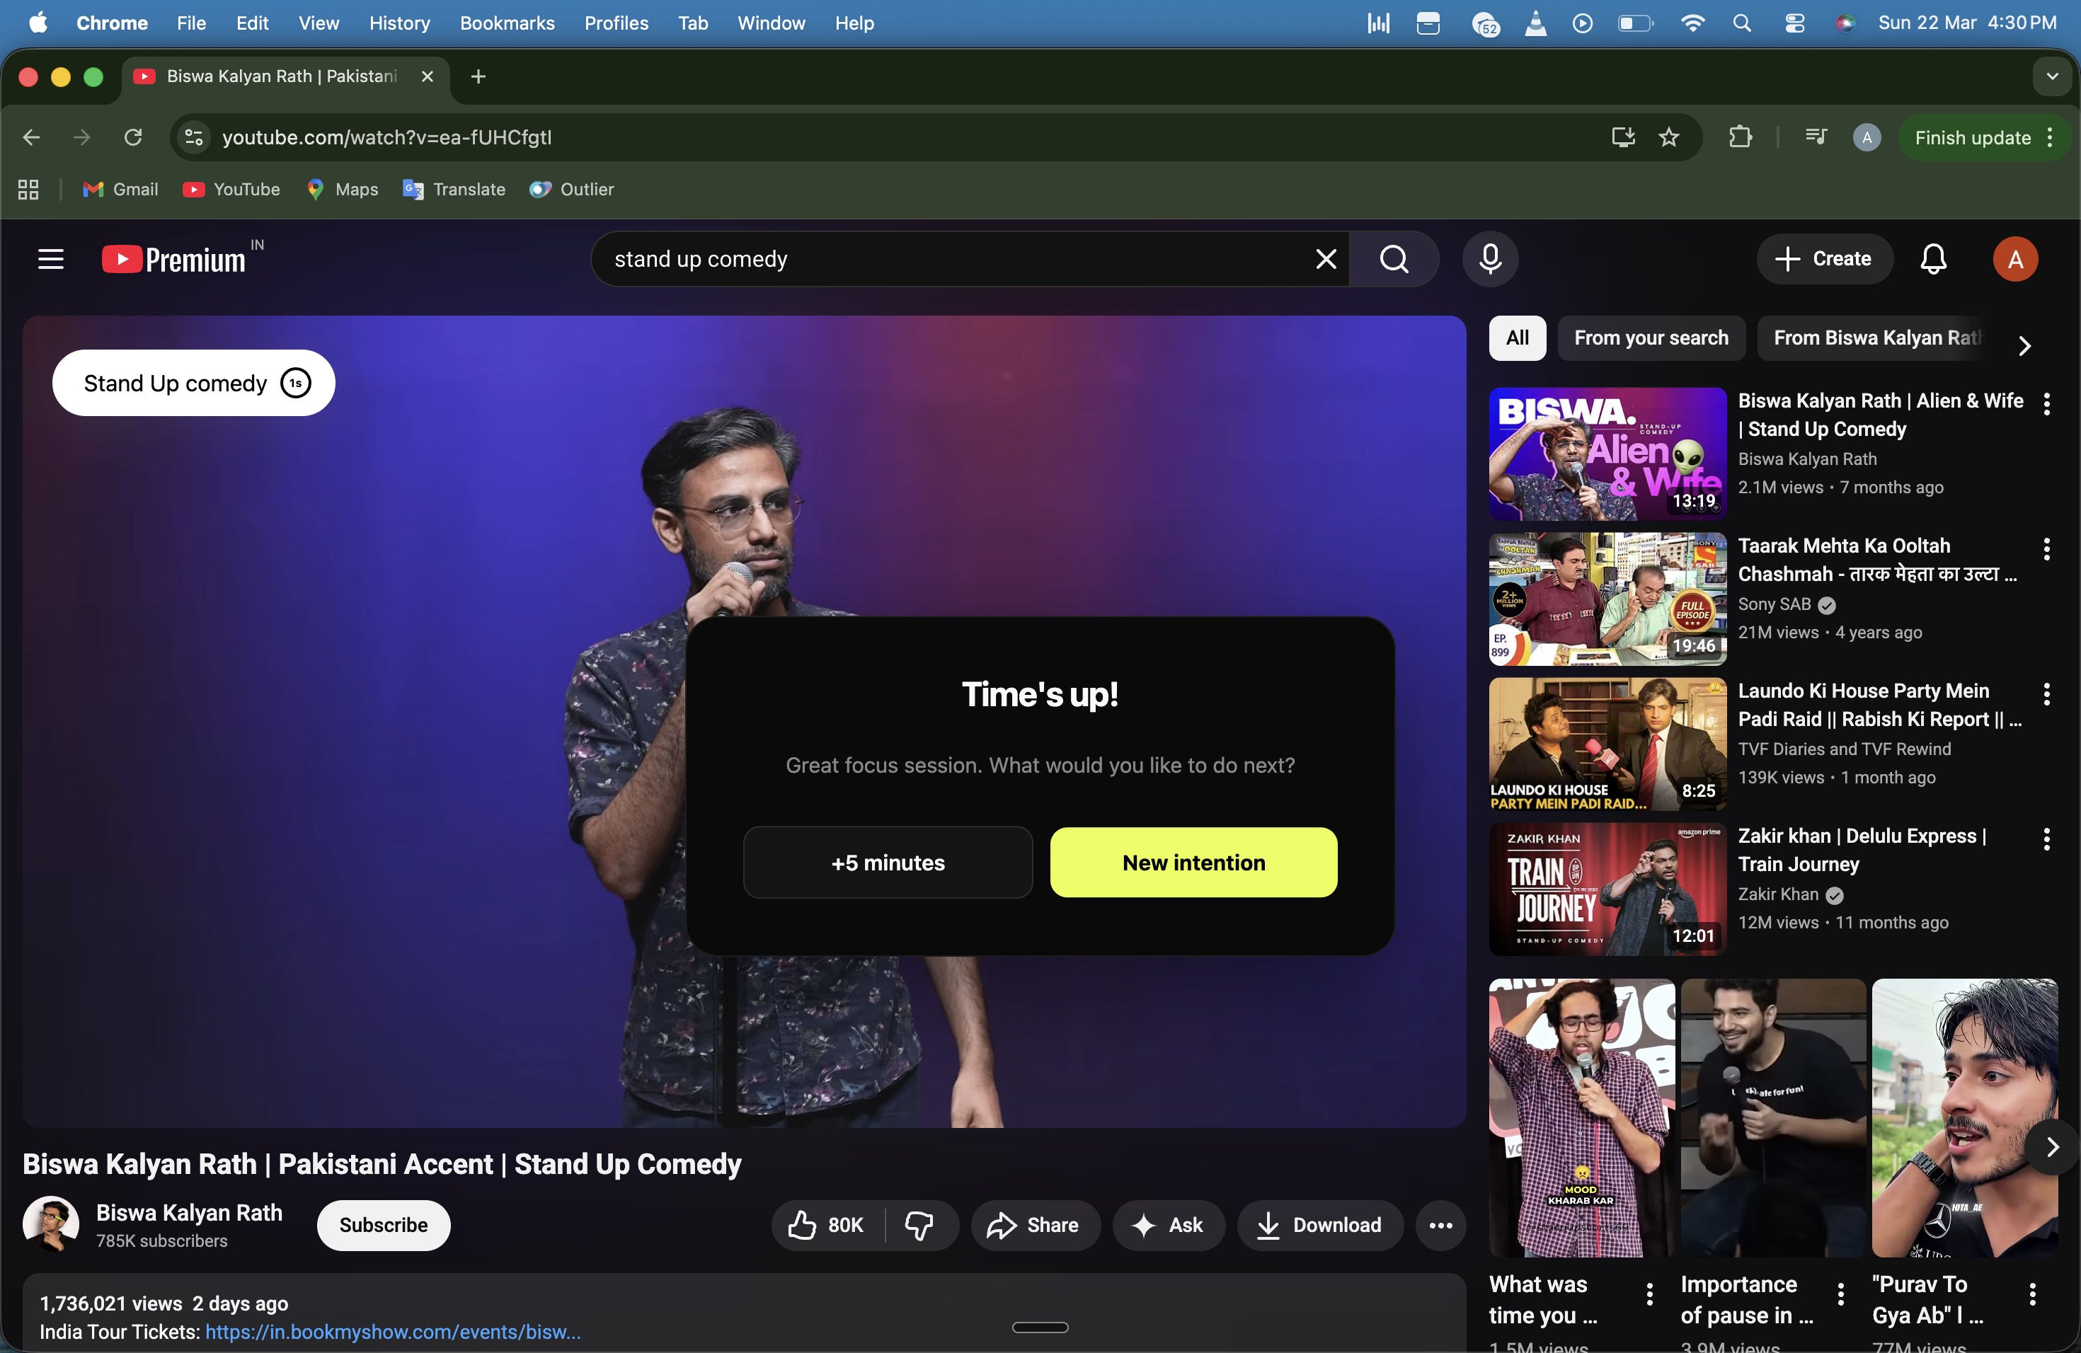Open Chrome extensions puzzle icon
2081x1353 pixels.
click(x=1740, y=137)
